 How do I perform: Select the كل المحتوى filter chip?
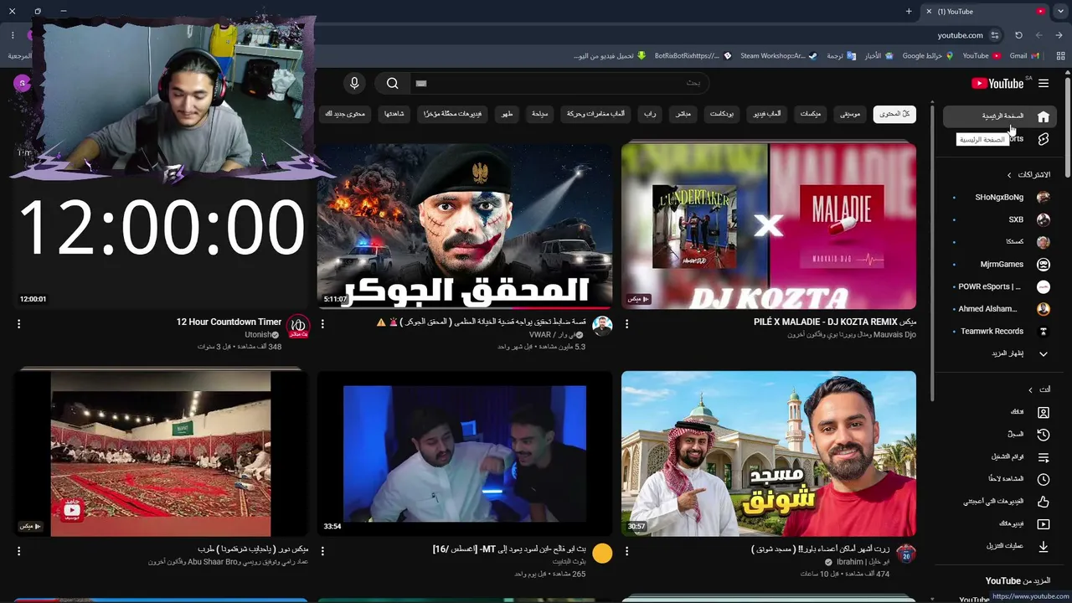pyautogui.click(x=894, y=114)
